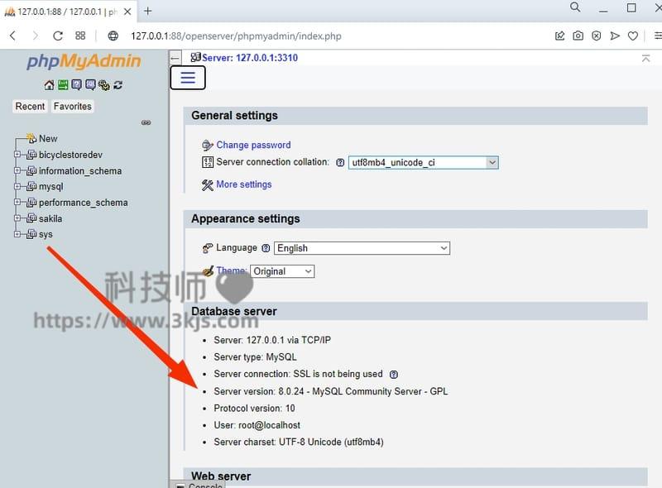Collapse navigation panel with left arrow
Screen dimensions: 662x488
click(175, 58)
